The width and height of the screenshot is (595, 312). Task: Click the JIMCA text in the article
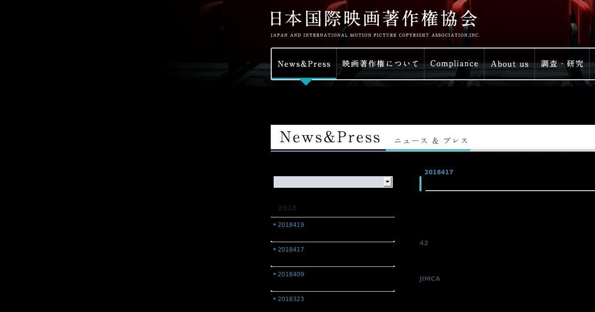click(x=430, y=279)
